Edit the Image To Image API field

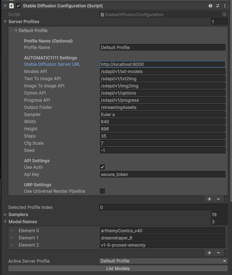163,86
